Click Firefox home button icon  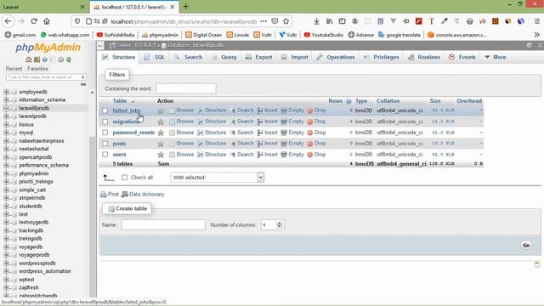tap(47, 21)
